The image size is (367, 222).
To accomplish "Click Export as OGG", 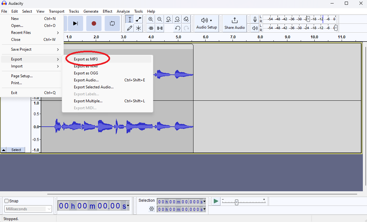I will point(108,73).
